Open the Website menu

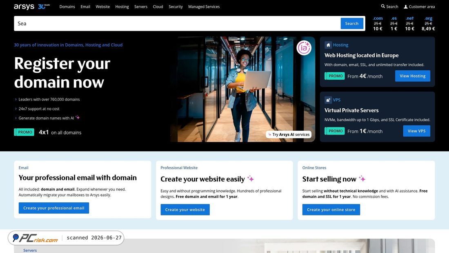[102, 7]
